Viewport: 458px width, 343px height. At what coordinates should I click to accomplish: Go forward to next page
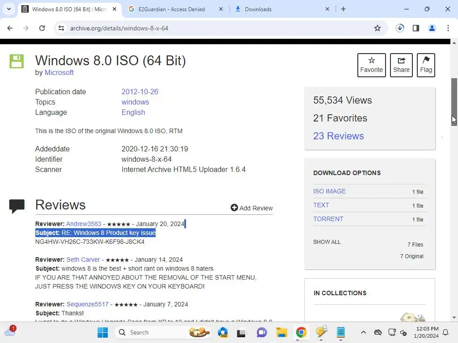(26, 28)
